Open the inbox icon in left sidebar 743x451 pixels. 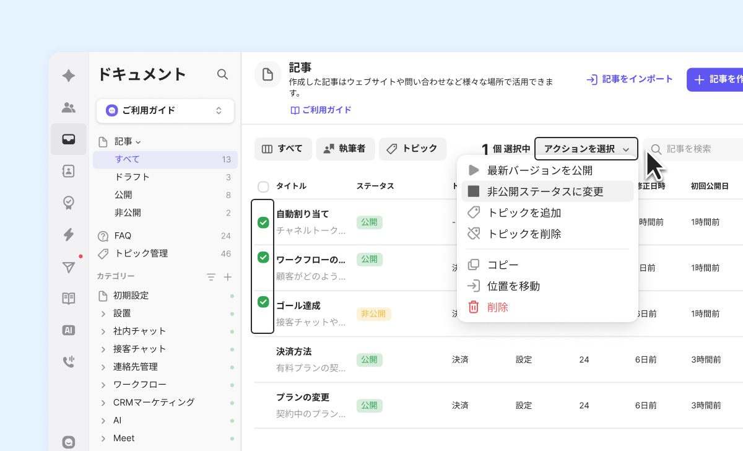pos(69,139)
